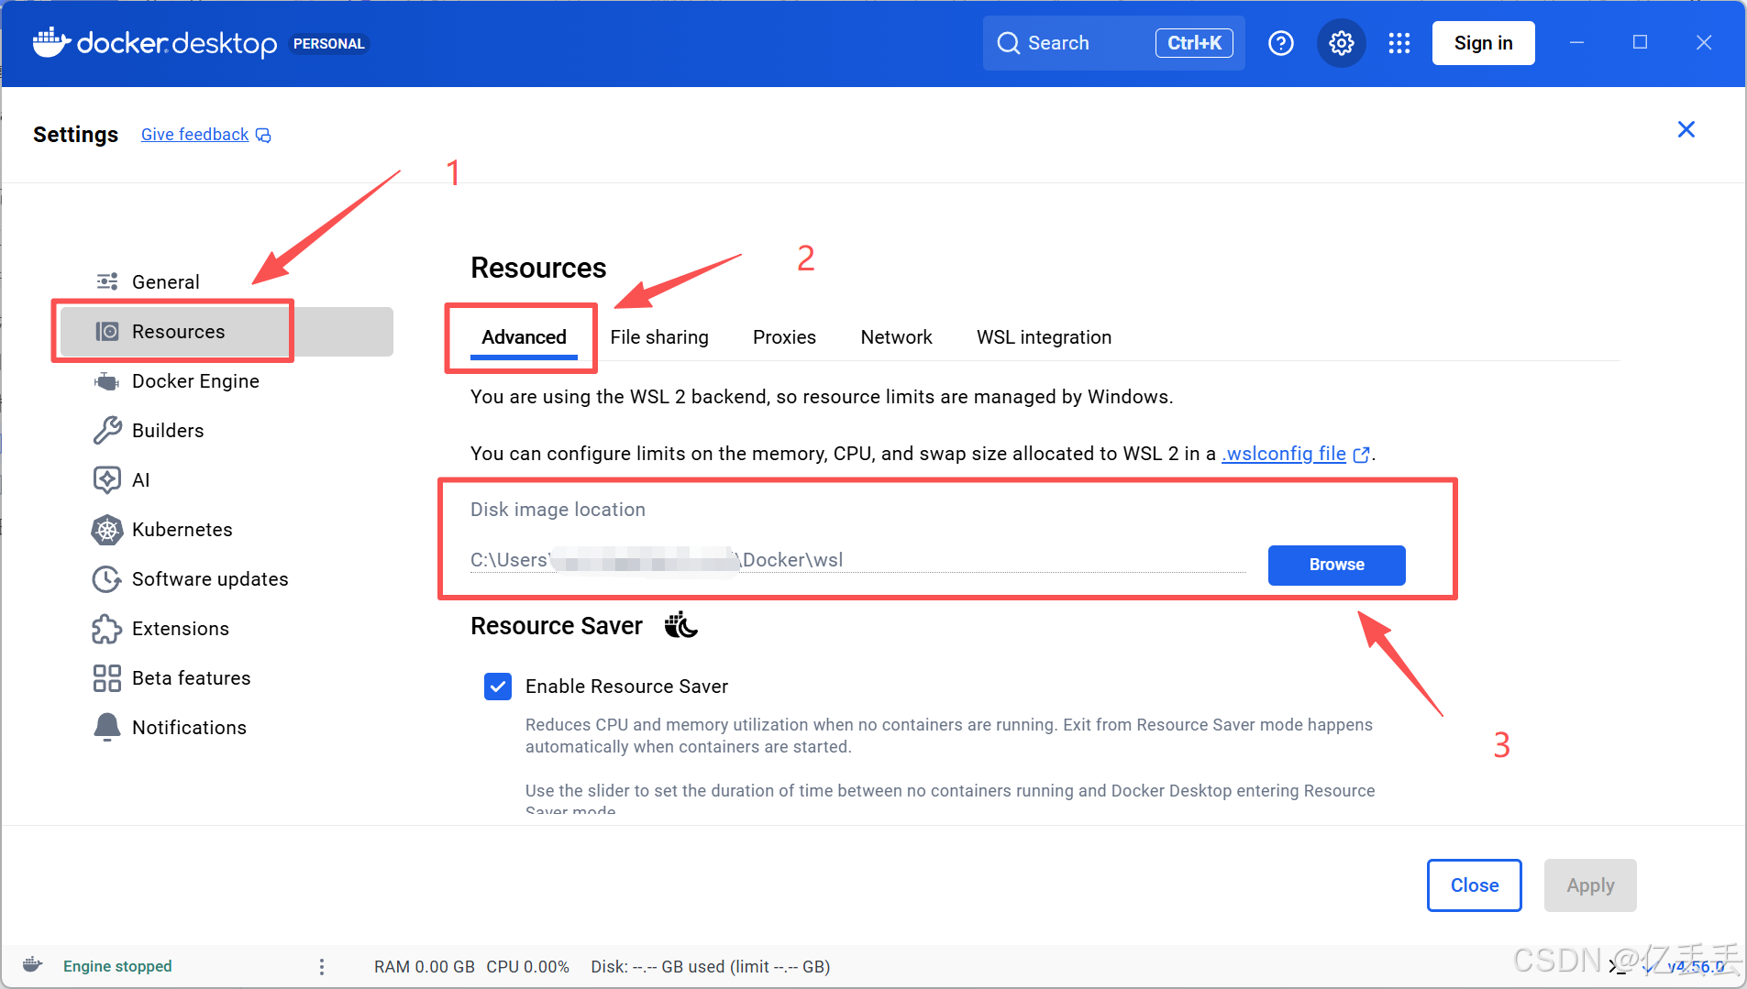Image resolution: width=1747 pixels, height=989 pixels.
Task: Open the apps grid icon
Action: pyautogui.click(x=1399, y=43)
